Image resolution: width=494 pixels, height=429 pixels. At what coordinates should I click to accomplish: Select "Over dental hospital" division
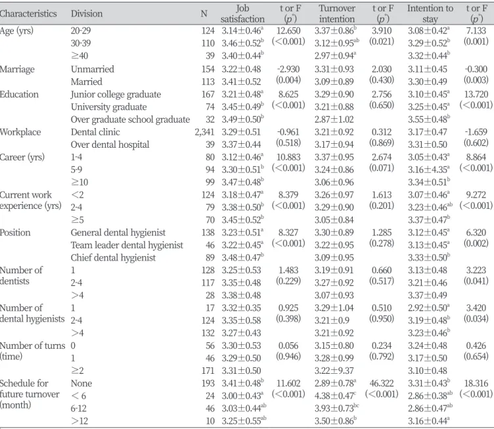coord(110,145)
